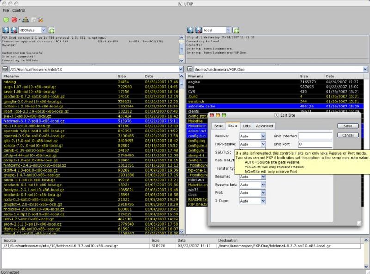Open the Control menu

[x=19, y=10]
